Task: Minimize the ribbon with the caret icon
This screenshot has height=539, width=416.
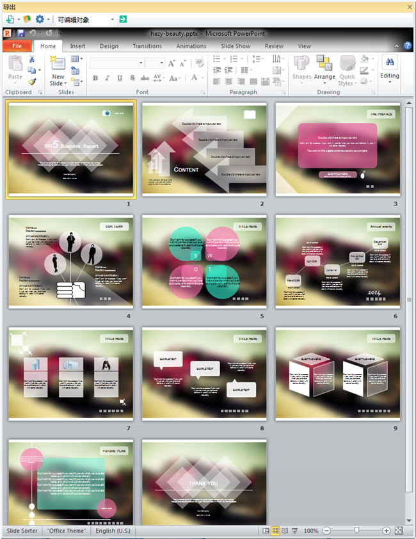Action: tap(396, 46)
